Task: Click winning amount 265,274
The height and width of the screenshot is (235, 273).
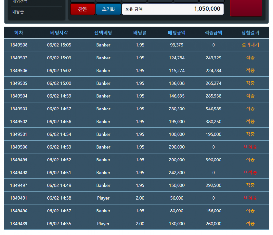Action: point(213,83)
